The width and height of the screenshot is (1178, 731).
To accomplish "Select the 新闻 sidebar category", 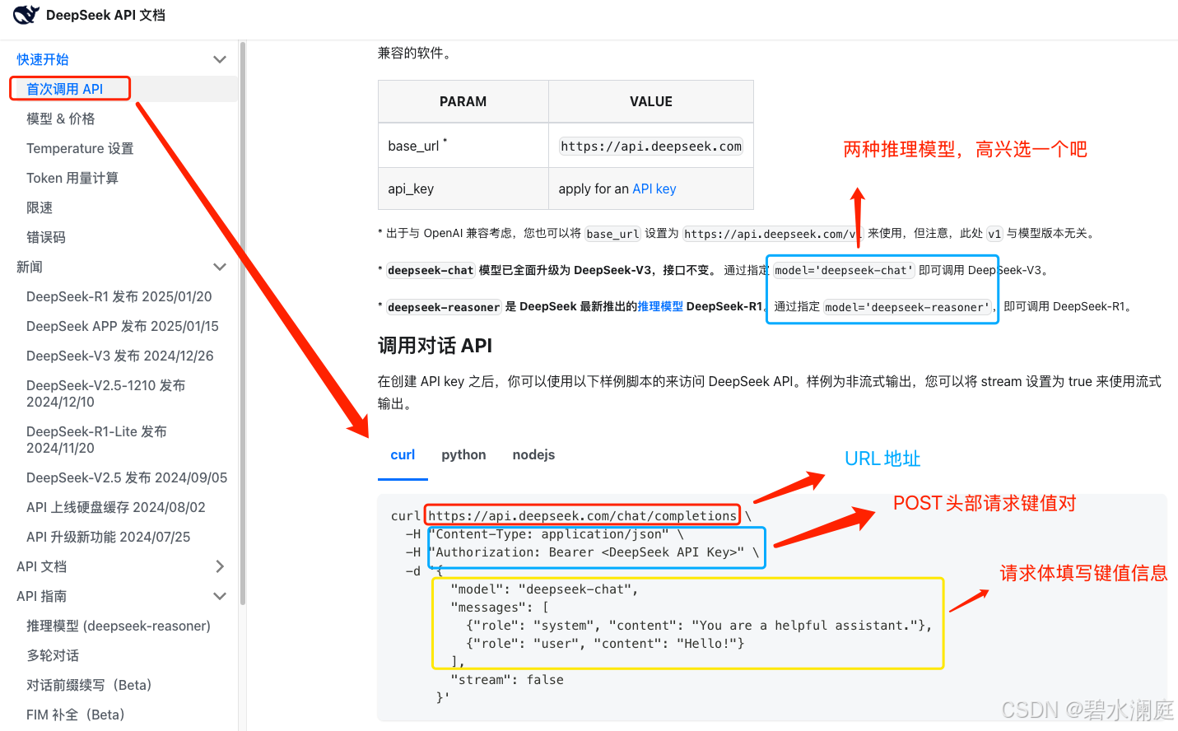I will 30,267.
